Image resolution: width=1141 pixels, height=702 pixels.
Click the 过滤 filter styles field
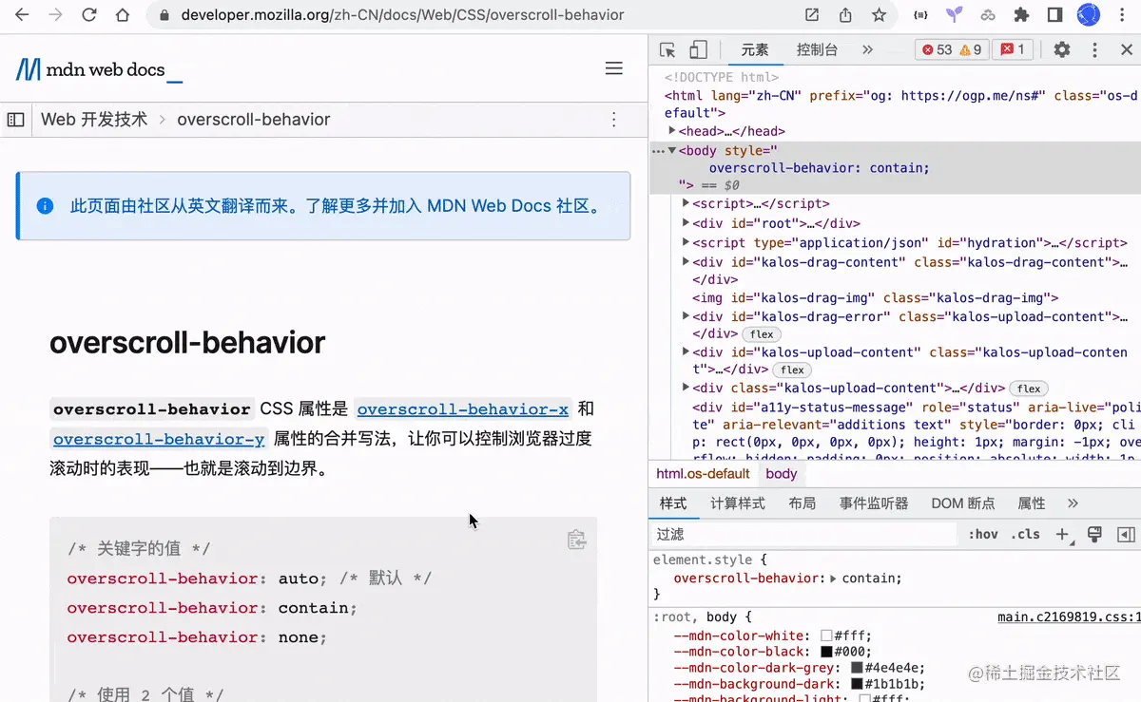coord(804,534)
